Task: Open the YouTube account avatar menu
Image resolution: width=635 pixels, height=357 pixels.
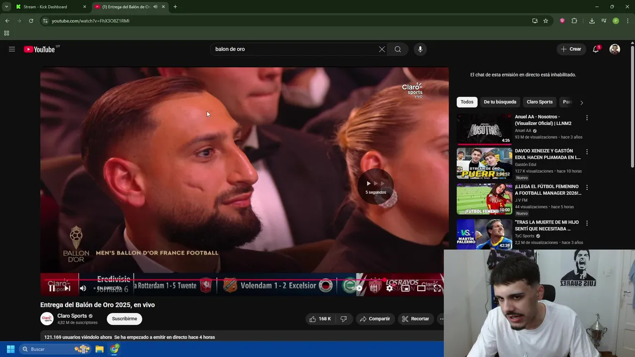Action: (615, 49)
